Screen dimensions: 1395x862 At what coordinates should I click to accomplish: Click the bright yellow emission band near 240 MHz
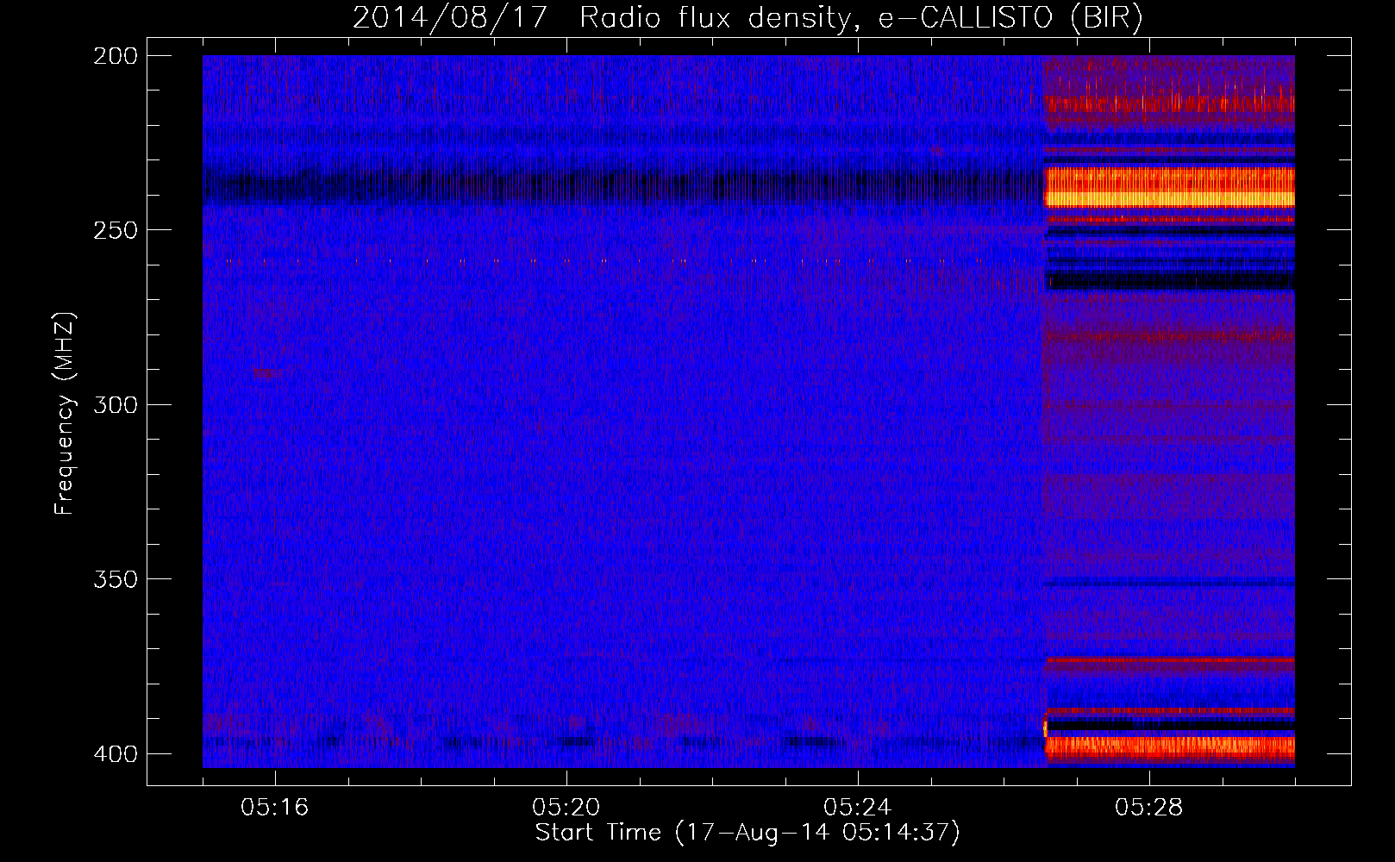(1169, 188)
